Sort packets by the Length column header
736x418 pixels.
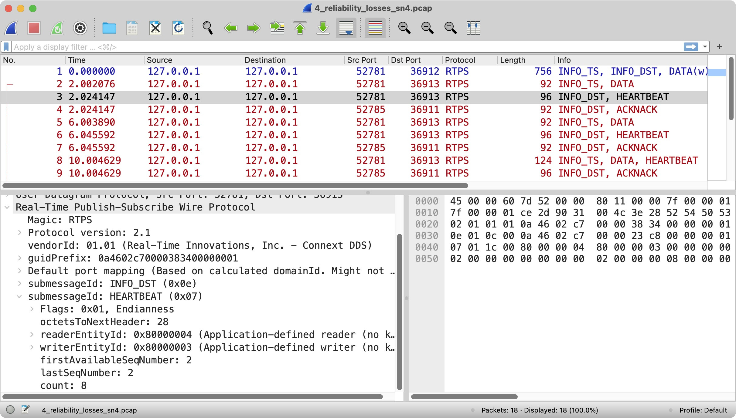click(513, 60)
